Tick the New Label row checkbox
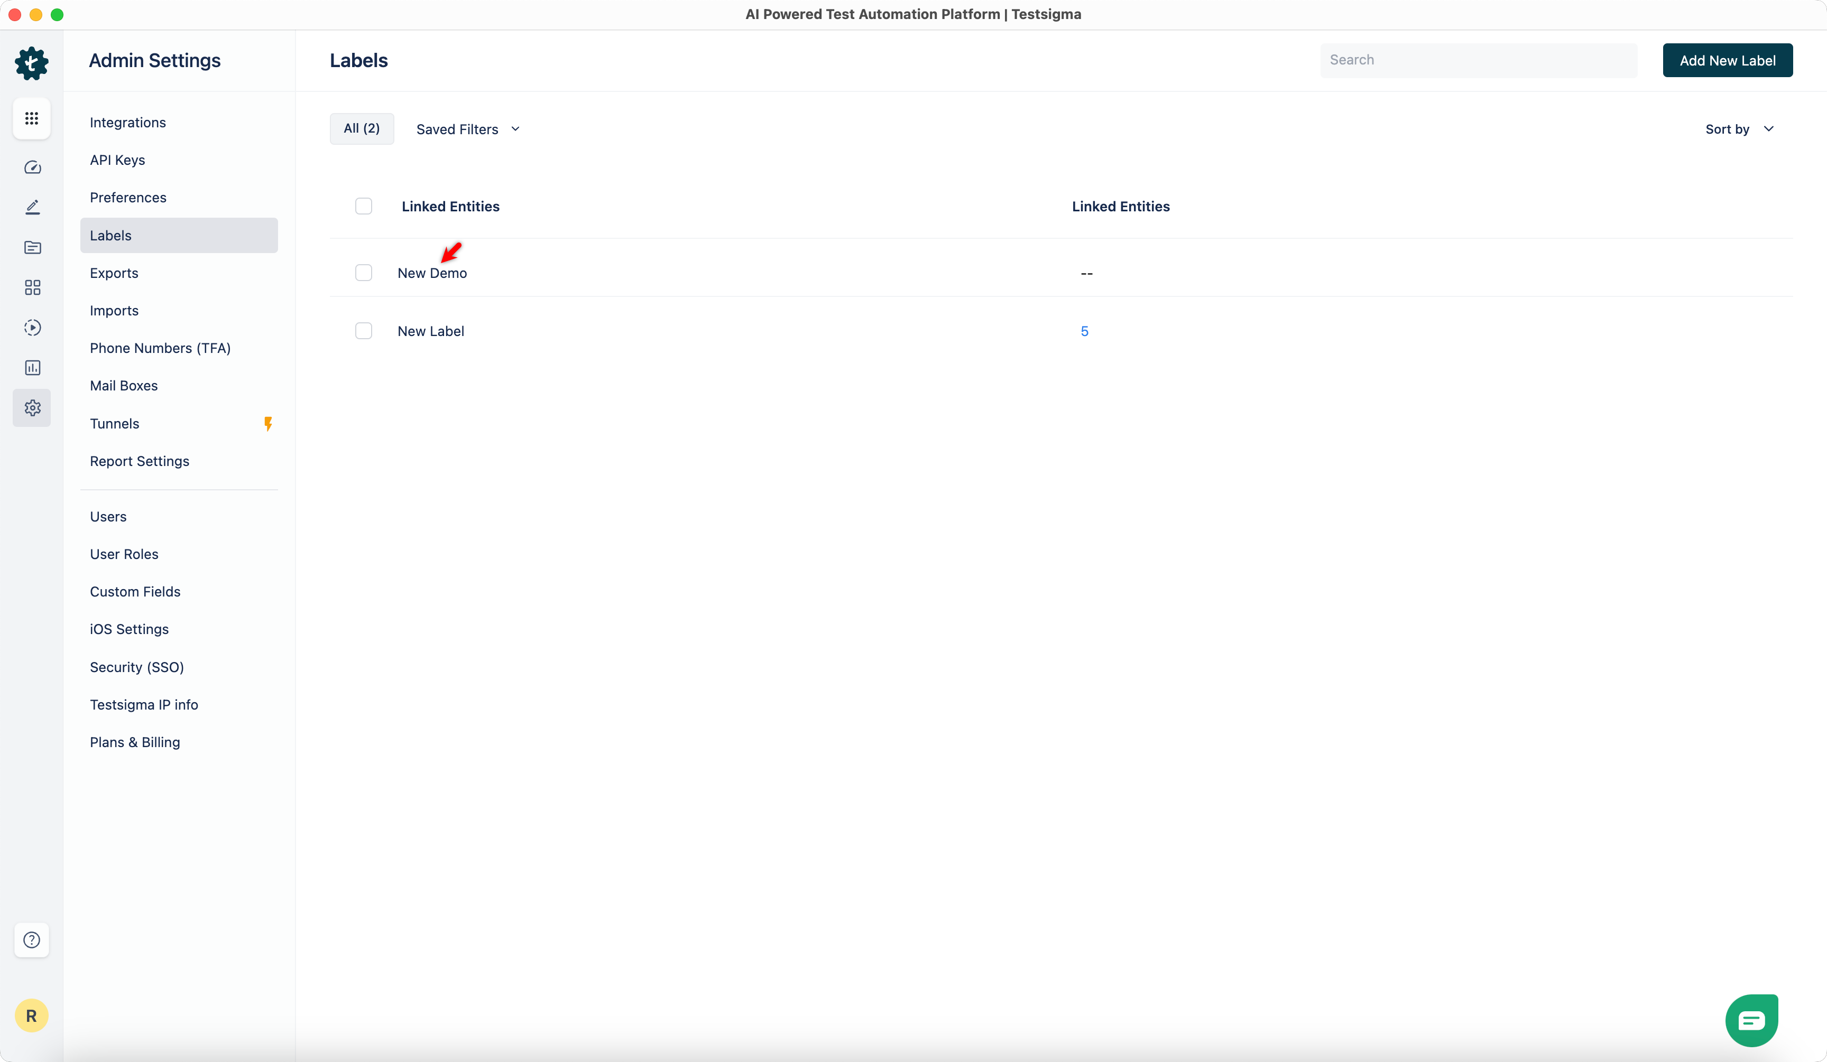Screen dimensions: 1827x1062 (x=363, y=331)
